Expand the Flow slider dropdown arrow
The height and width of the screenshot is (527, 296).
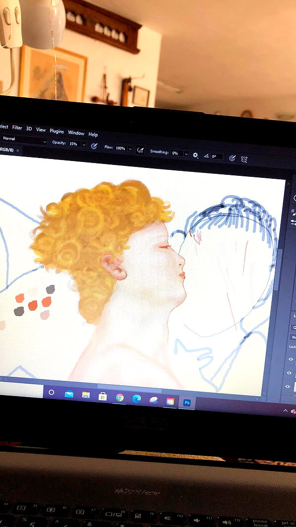click(130, 149)
